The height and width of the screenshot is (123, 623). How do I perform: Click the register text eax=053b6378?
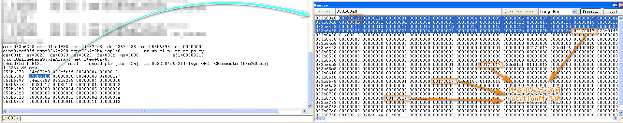click(19, 47)
